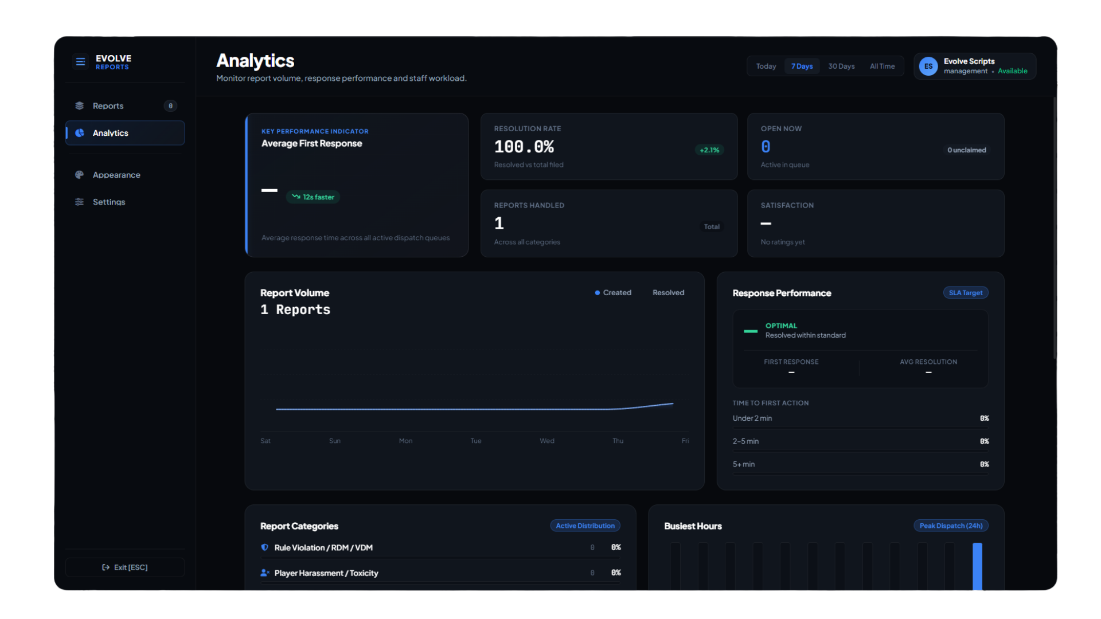Click the vertical scrollbar on the right
The height and width of the screenshot is (619, 1101).
1054,228
